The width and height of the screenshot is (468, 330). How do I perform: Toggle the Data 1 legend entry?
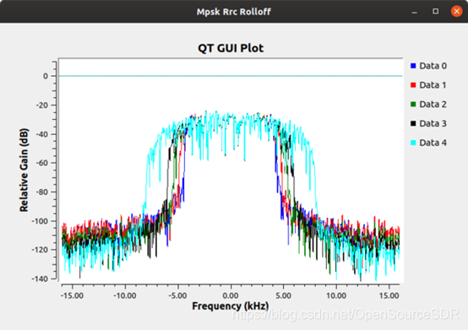(x=428, y=85)
